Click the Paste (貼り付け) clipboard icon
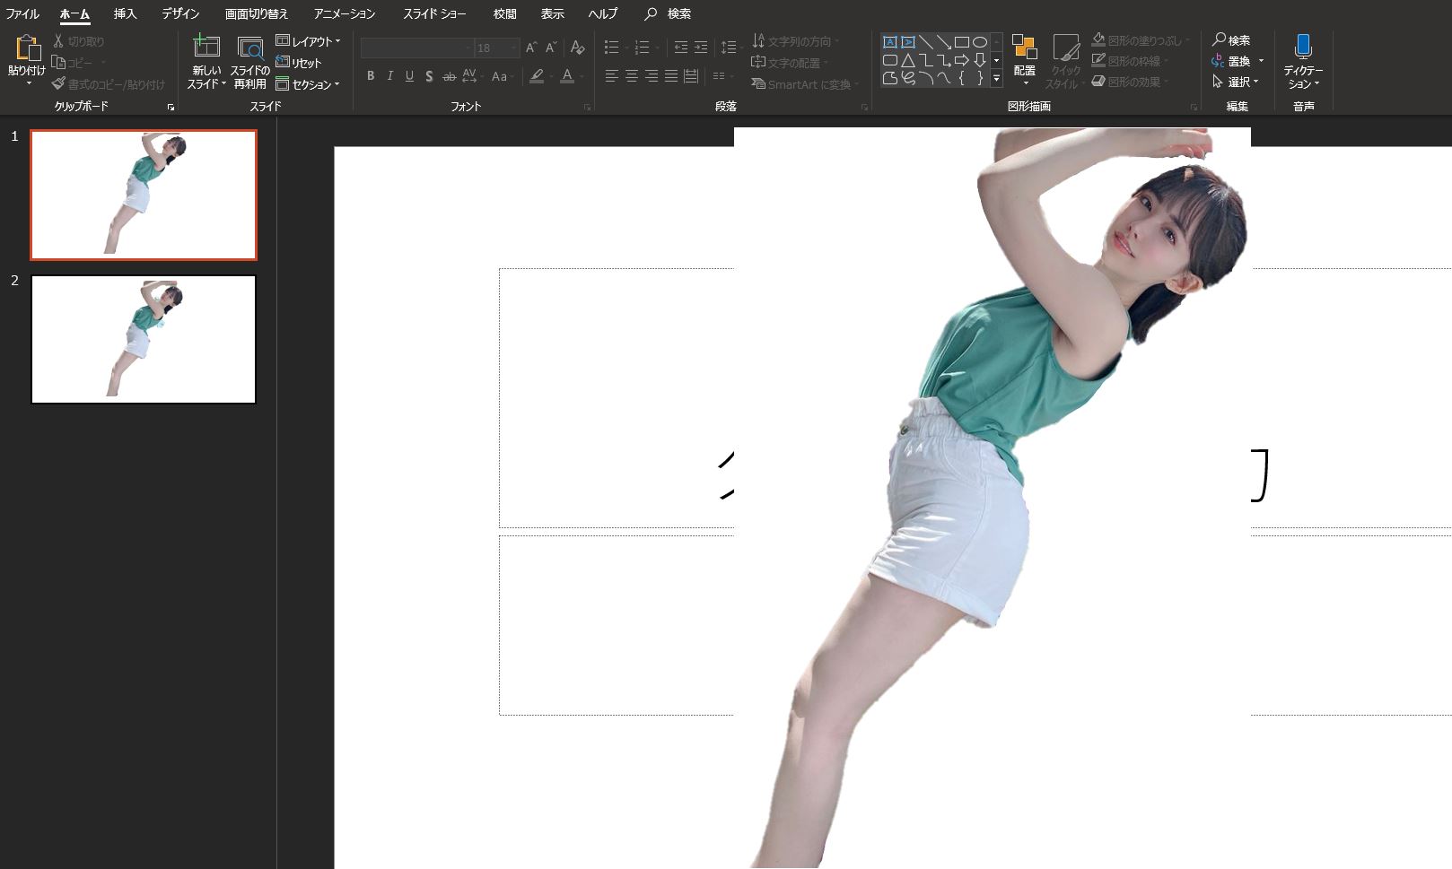The image size is (1452, 869). click(27, 50)
